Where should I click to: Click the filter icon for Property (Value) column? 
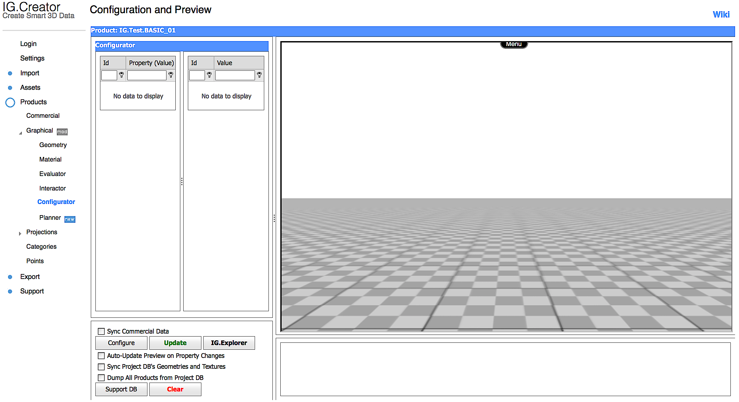click(x=171, y=75)
